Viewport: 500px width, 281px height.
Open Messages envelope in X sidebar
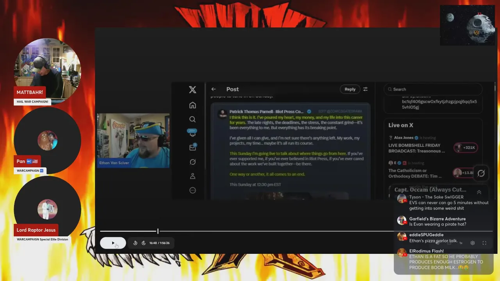click(x=193, y=148)
